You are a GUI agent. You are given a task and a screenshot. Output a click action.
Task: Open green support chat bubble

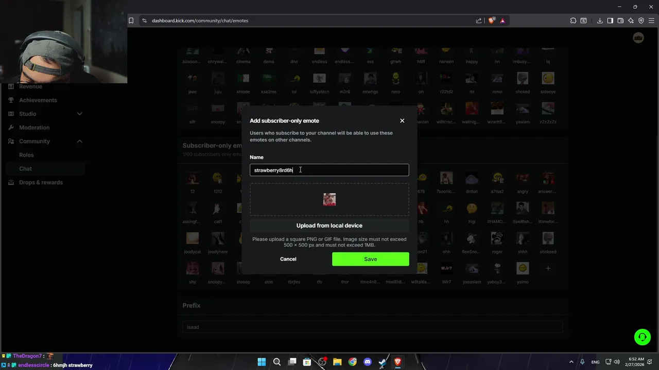pyautogui.click(x=642, y=337)
